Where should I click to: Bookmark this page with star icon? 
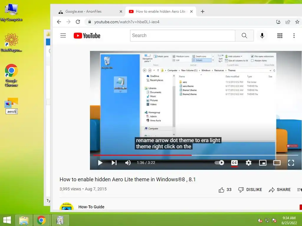pos(297,22)
